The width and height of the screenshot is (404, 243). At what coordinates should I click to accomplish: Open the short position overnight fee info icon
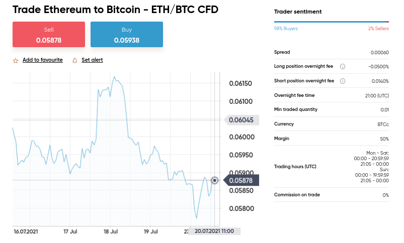(343, 81)
